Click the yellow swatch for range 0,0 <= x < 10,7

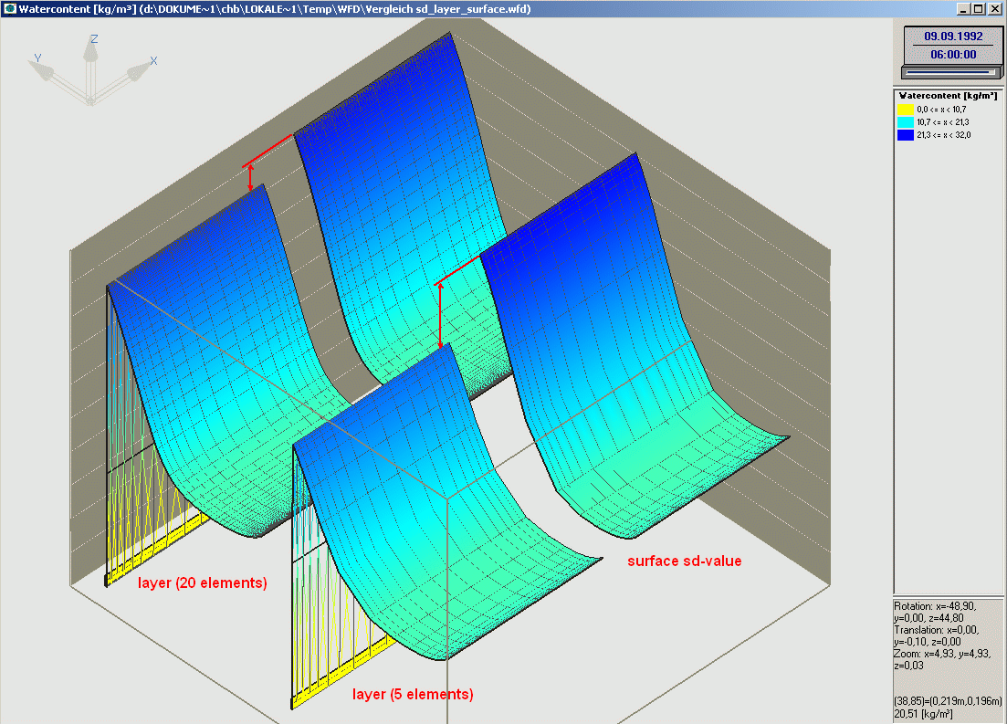point(904,108)
